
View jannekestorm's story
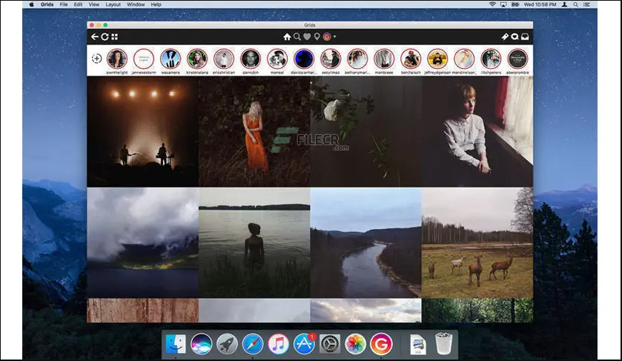pos(144,59)
